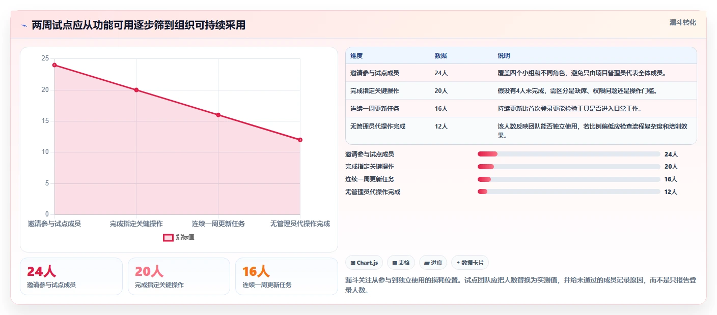
Task: Click the x-axis label 邀请参与试点成员
Action: tap(54, 224)
